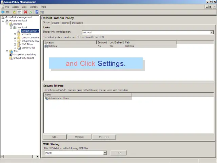Select the Scope tab
This screenshot has height=163, width=217.
[46, 22]
